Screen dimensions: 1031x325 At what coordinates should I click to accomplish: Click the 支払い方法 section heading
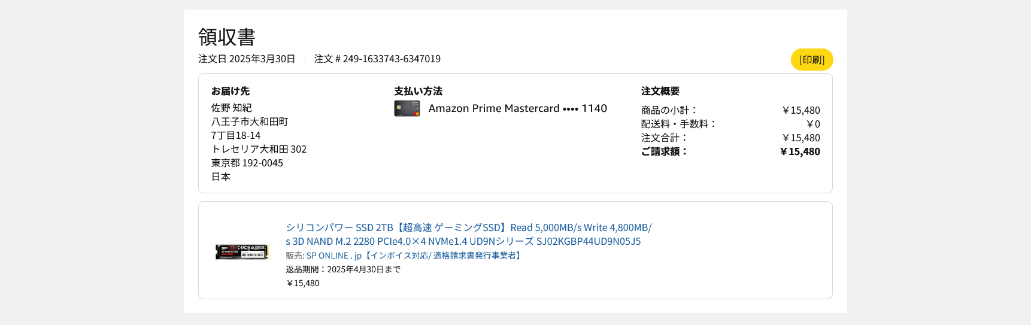pyautogui.click(x=418, y=91)
